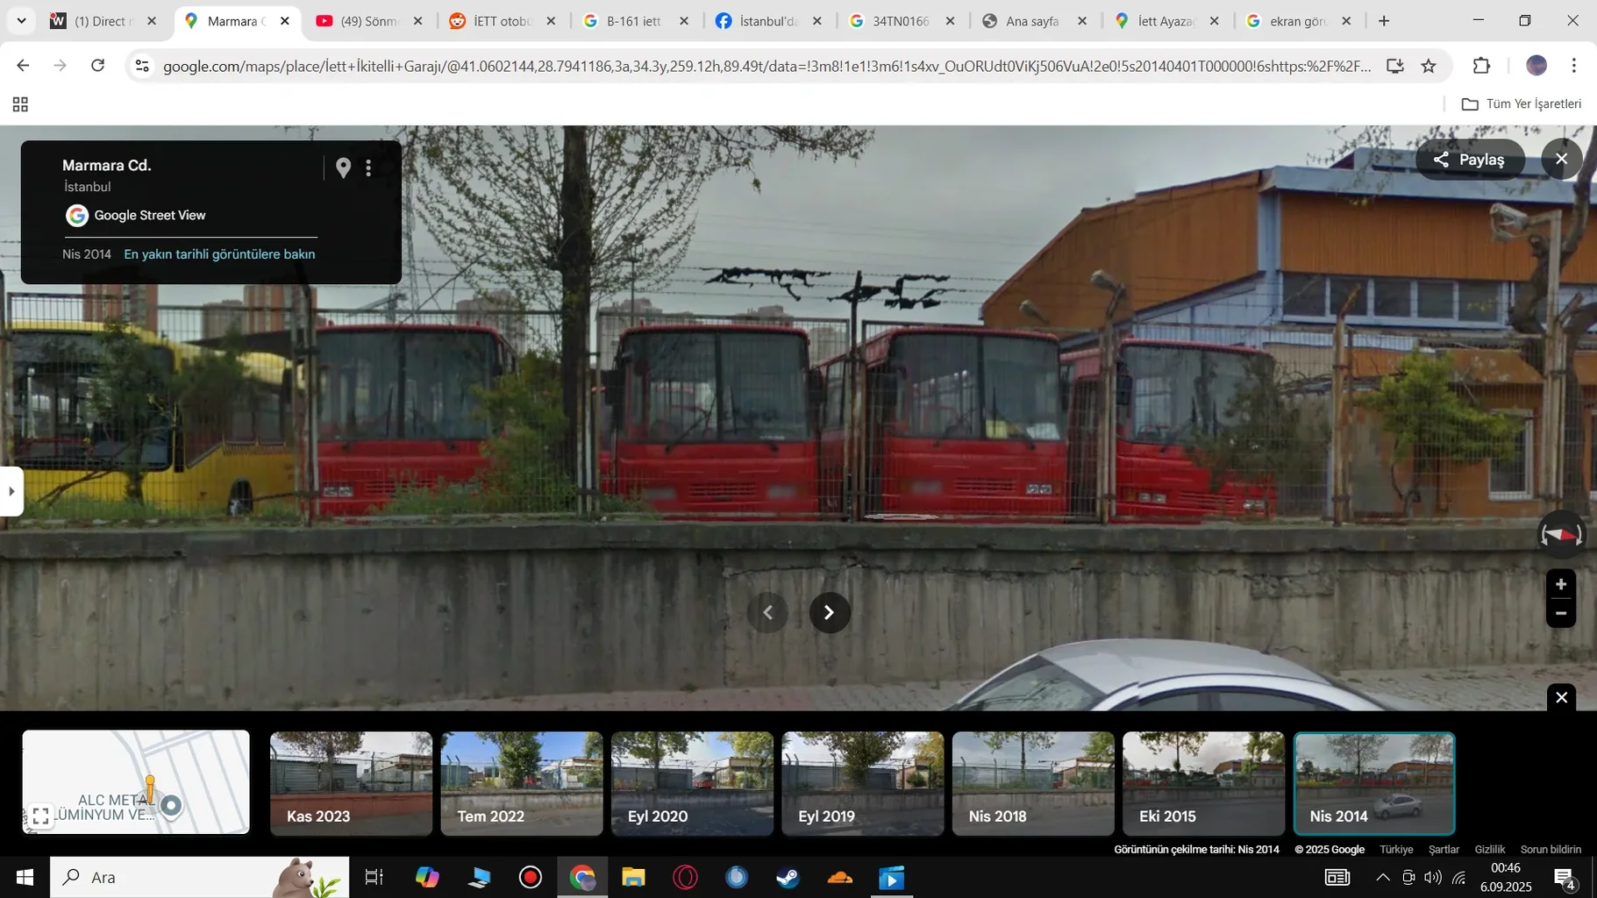
Task: Click the location pin icon beside Marmara Cd.
Action: pyautogui.click(x=343, y=167)
